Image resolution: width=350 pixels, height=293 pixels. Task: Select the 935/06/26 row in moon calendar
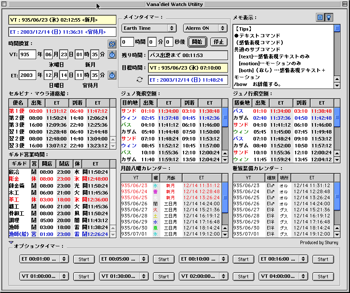click(x=172, y=204)
